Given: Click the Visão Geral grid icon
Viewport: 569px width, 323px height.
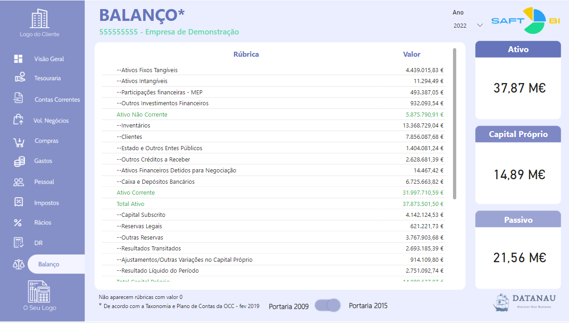Looking at the screenshot, I should point(18,59).
